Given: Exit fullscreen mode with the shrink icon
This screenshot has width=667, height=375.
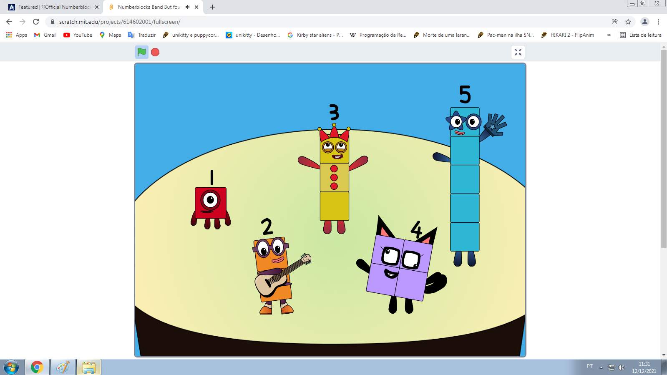Looking at the screenshot, I should click(518, 52).
